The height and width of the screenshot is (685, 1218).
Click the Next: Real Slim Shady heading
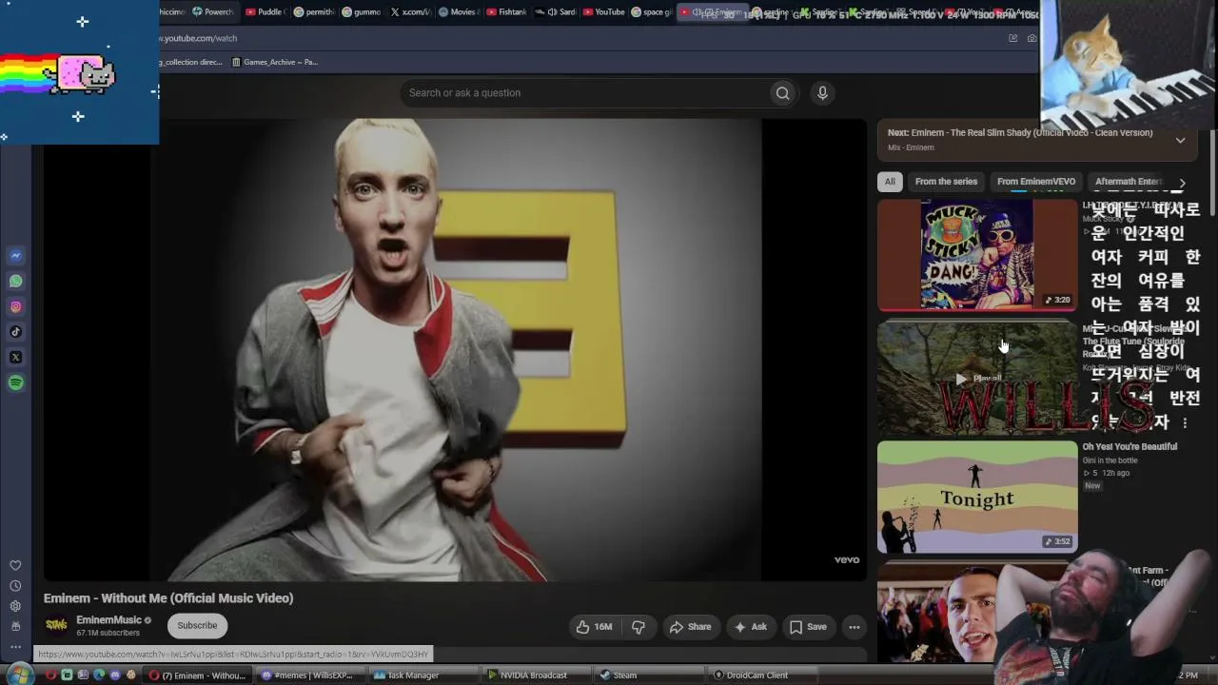coord(1020,133)
